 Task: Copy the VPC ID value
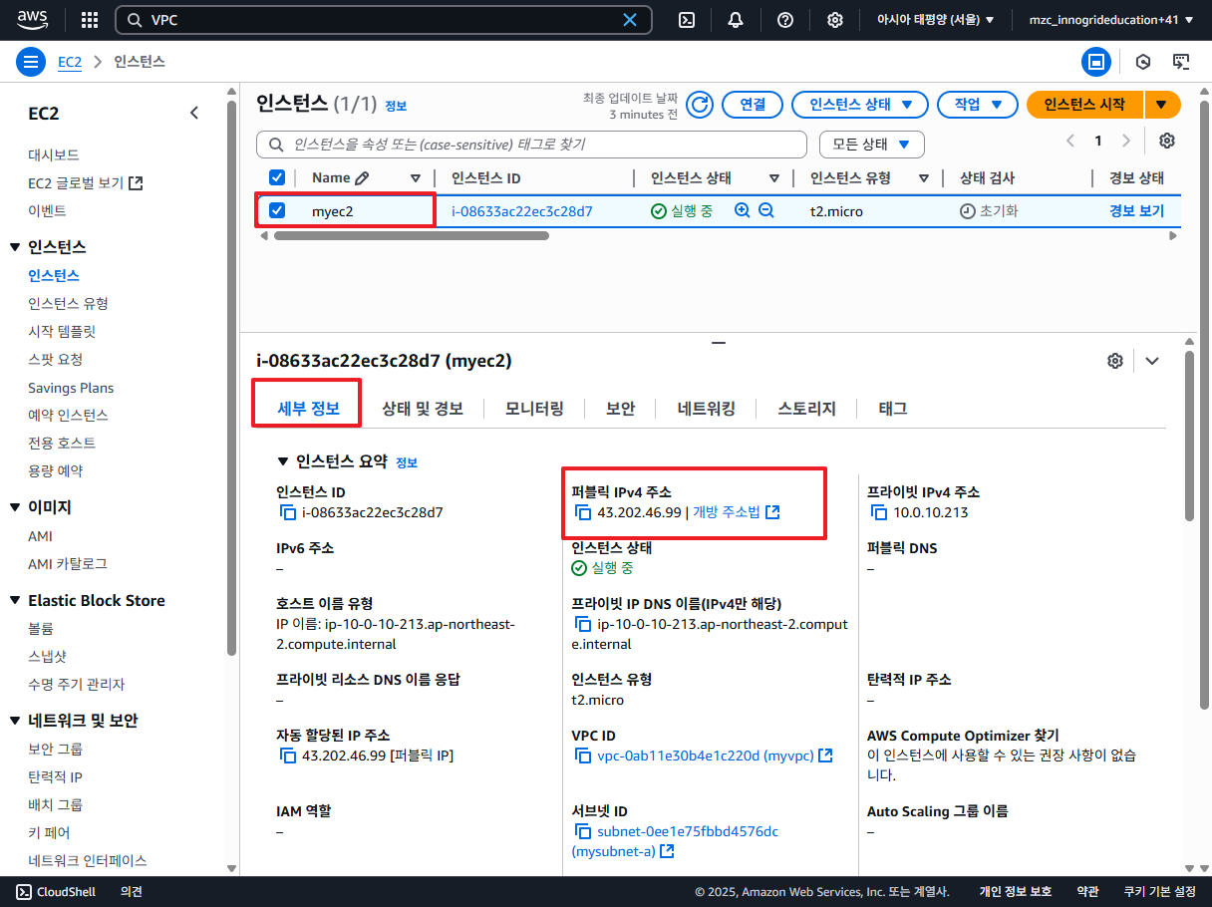584,756
